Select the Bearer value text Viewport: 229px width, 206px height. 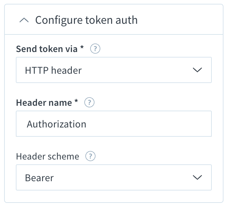[x=39, y=178]
